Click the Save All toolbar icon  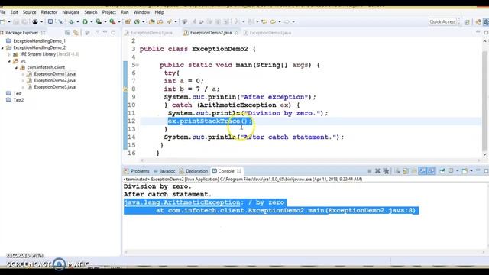24,22
